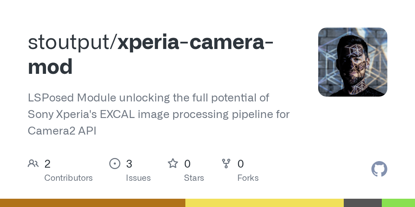Image resolution: width=415 pixels, height=207 pixels.
Task: Click the contributor count "2"
Action: pos(47,164)
